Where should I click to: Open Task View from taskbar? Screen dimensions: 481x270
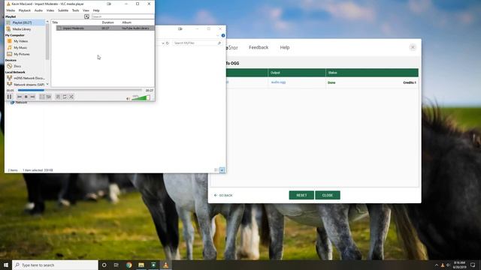116,265
